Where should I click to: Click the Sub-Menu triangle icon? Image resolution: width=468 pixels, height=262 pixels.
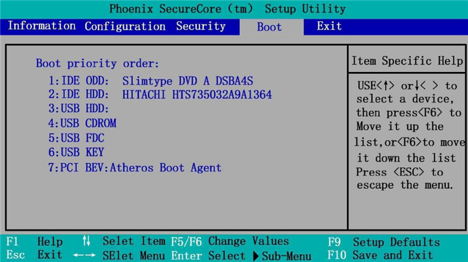(256, 257)
